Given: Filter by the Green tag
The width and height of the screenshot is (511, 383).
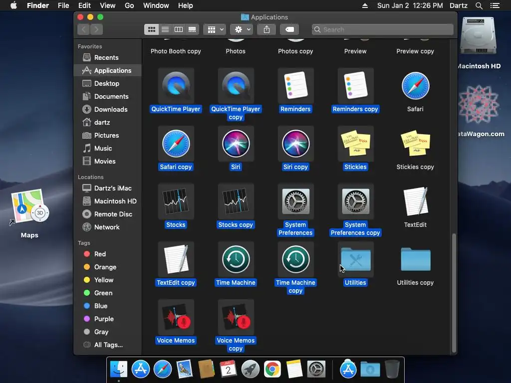Looking at the screenshot, I should point(108,293).
